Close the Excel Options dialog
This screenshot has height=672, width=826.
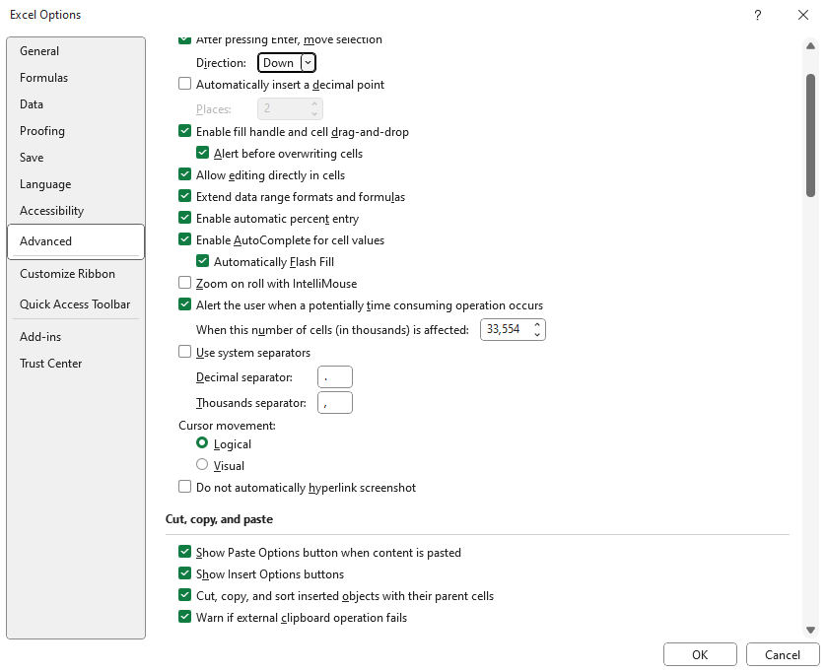(802, 15)
